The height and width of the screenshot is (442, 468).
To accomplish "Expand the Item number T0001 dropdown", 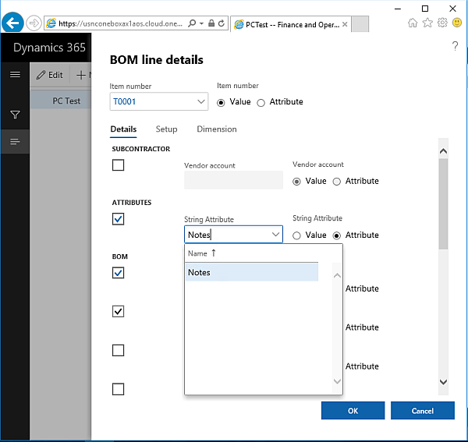I will [201, 102].
